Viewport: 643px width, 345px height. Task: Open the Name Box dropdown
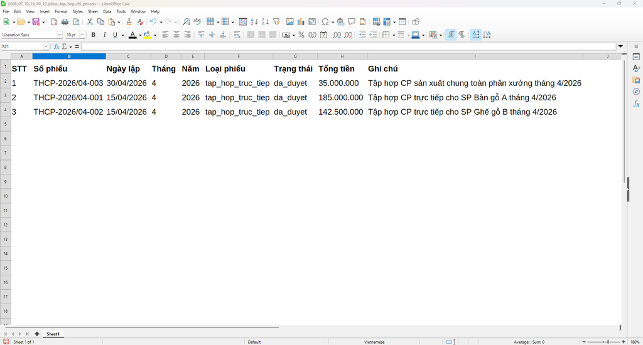(46, 46)
